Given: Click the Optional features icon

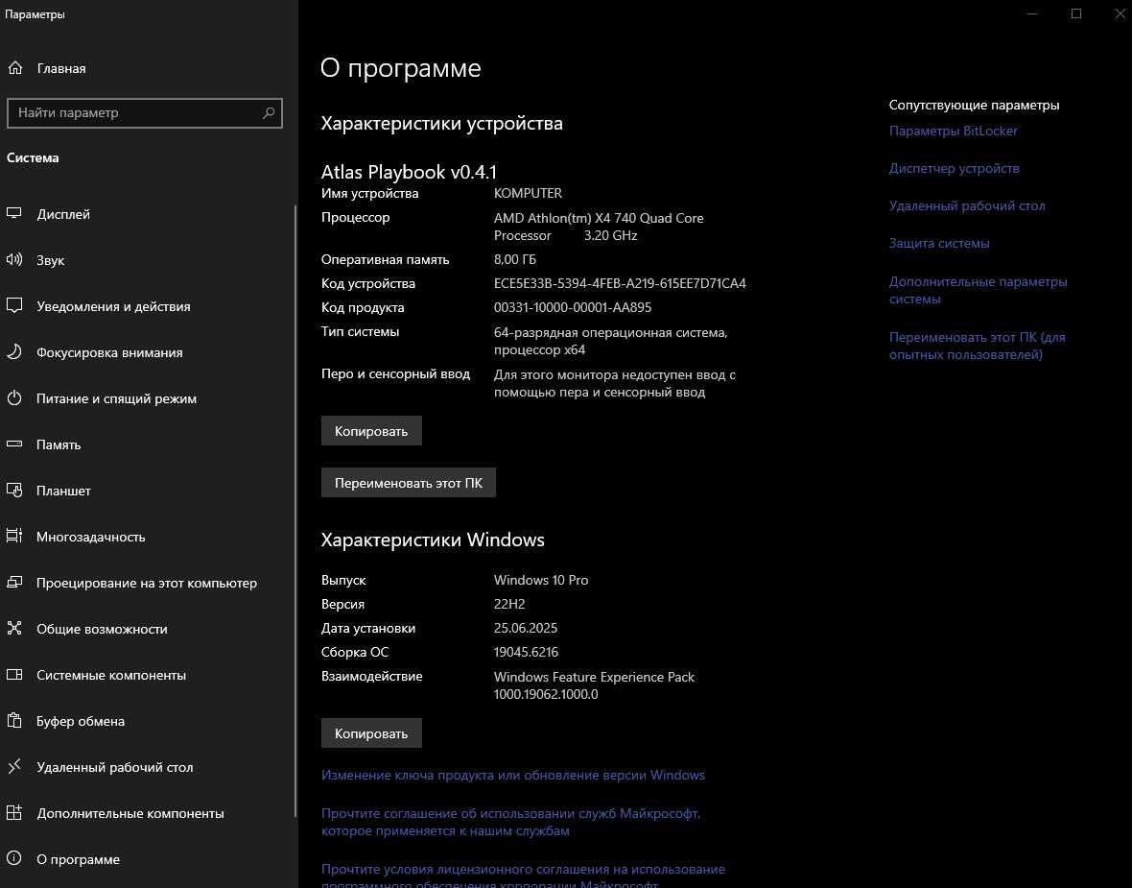Looking at the screenshot, I should (14, 813).
